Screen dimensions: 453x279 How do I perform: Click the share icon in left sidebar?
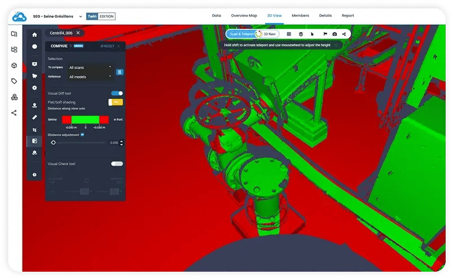[x=14, y=112]
